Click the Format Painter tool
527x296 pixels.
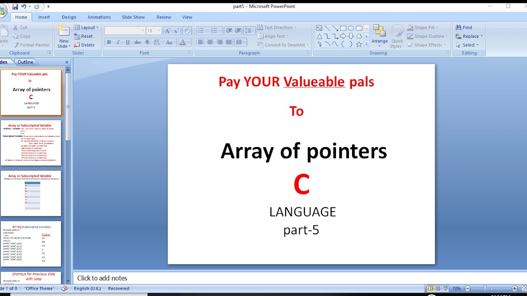point(32,45)
